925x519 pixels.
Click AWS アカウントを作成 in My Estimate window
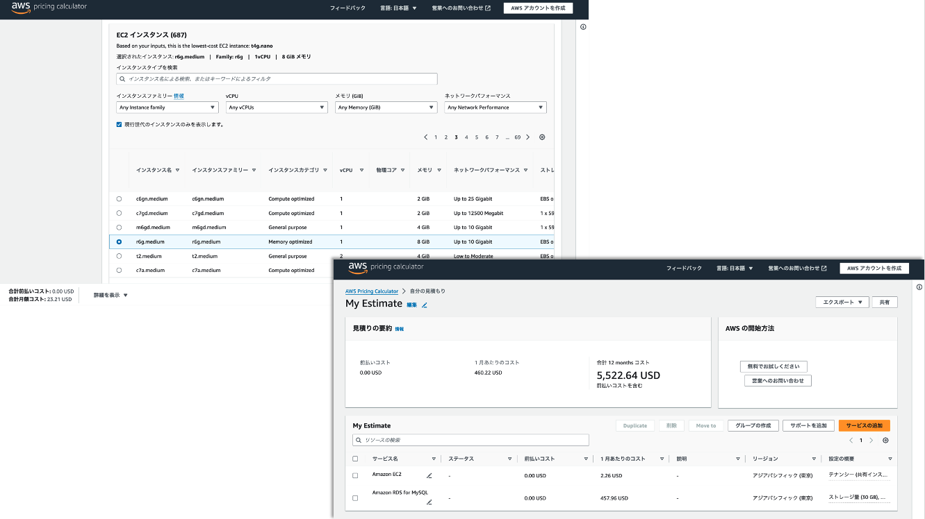point(874,268)
